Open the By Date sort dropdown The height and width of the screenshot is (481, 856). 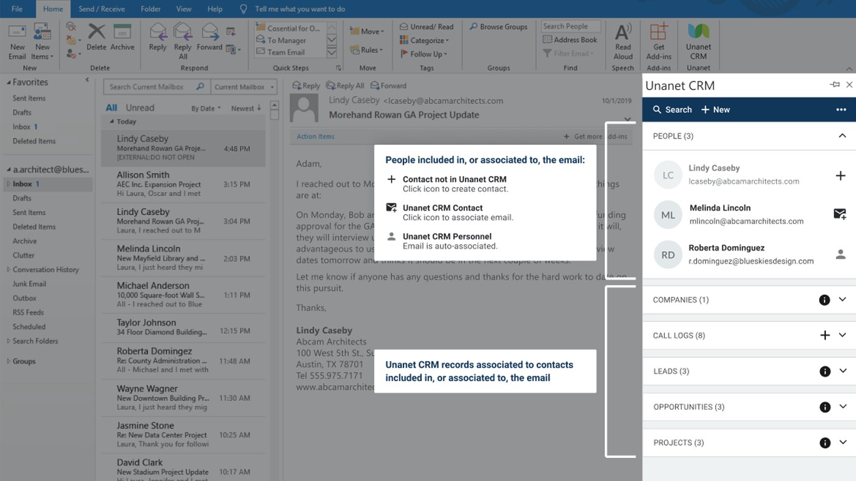pos(206,108)
